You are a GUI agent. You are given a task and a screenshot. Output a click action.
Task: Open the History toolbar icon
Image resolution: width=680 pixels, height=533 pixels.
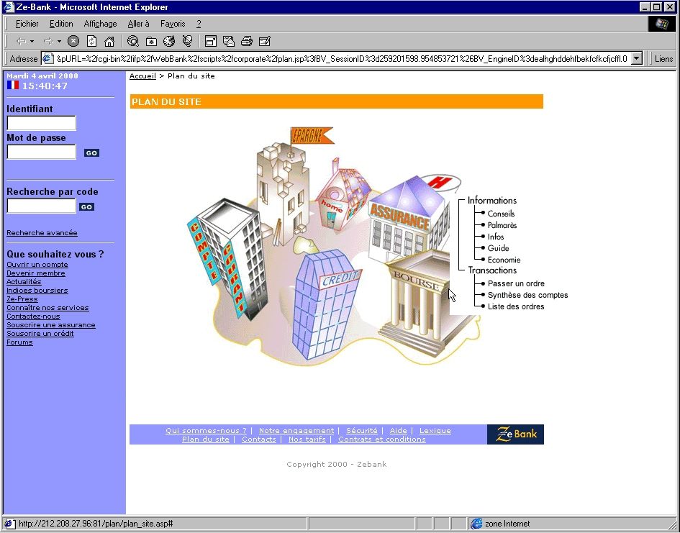coord(169,42)
